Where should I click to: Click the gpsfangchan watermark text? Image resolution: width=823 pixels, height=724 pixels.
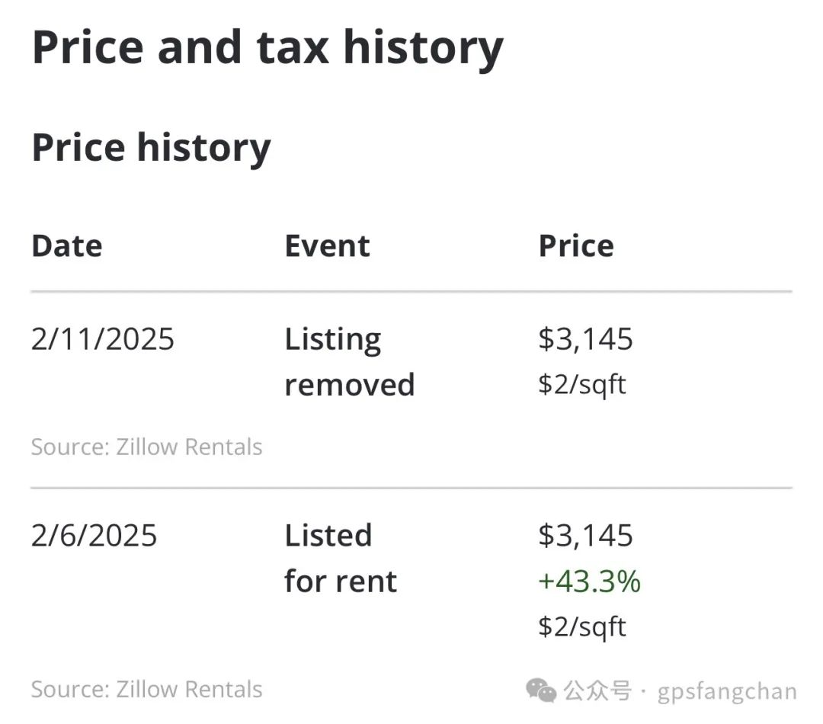tap(727, 692)
